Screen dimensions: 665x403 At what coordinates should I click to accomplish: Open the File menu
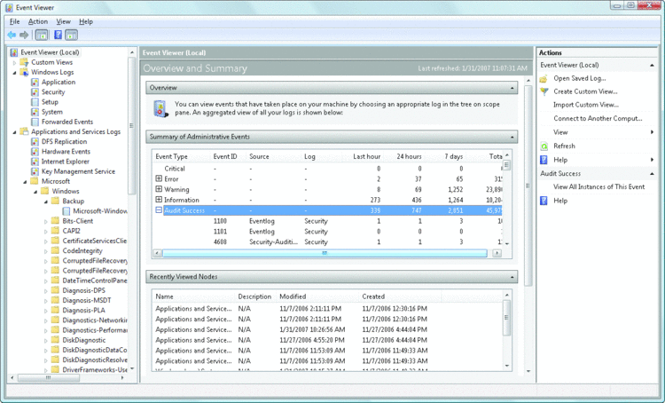click(x=14, y=21)
